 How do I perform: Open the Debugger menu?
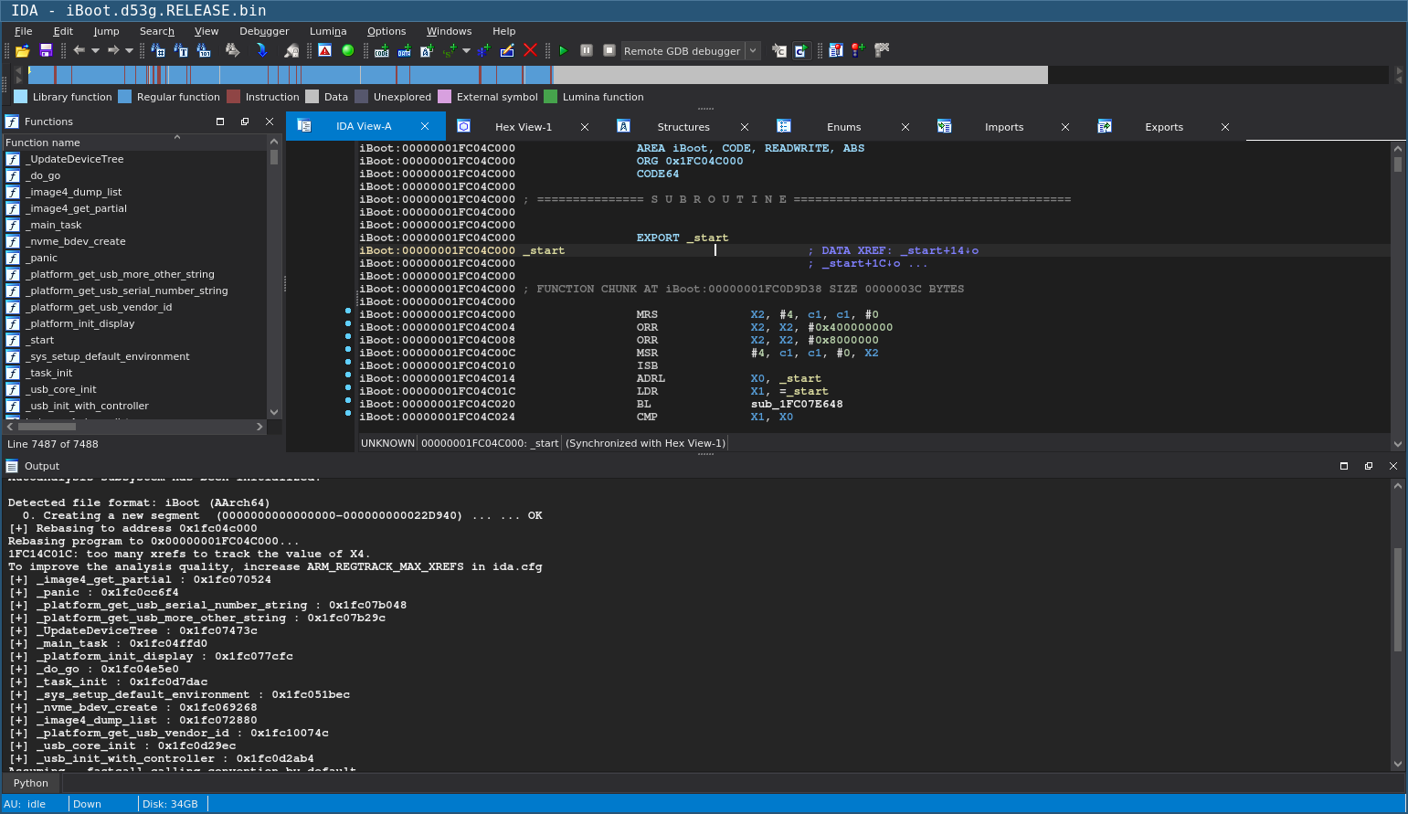tap(264, 31)
